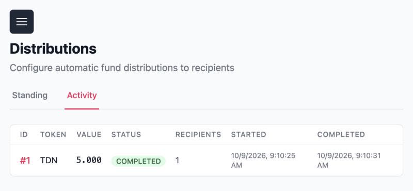Image resolution: width=413 pixels, height=191 pixels.
Task: Click the Distributions page heading
Action: pyautogui.click(x=53, y=49)
